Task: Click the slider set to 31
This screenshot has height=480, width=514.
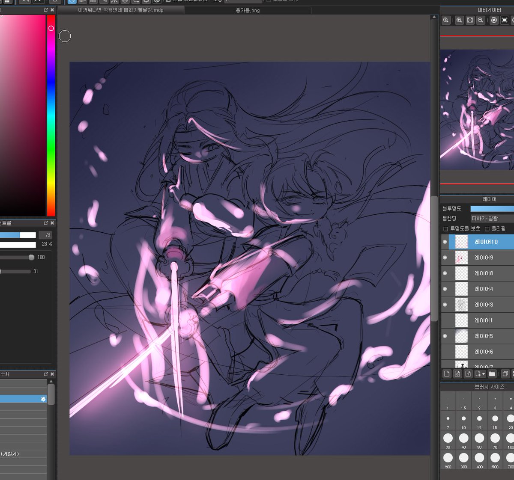Action: click(x=15, y=271)
